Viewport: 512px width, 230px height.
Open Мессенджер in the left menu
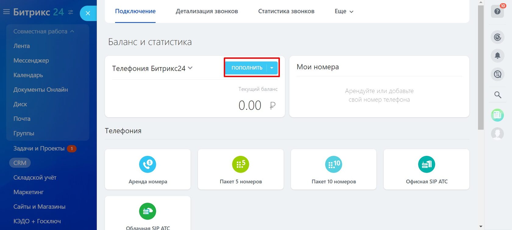(31, 61)
